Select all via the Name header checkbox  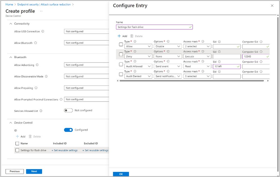click(17, 143)
